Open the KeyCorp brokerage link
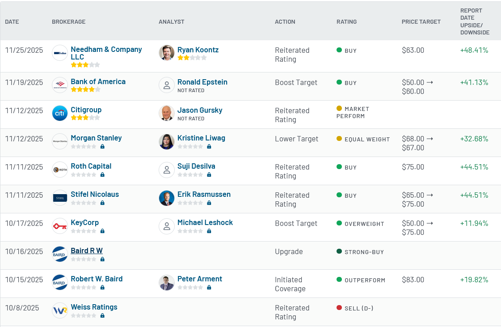This screenshot has width=501, height=327. (84, 222)
